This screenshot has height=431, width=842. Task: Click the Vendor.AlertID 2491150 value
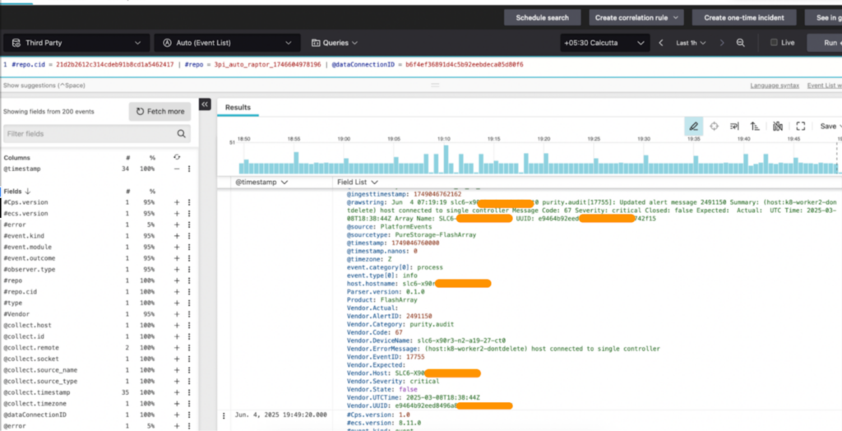click(419, 317)
